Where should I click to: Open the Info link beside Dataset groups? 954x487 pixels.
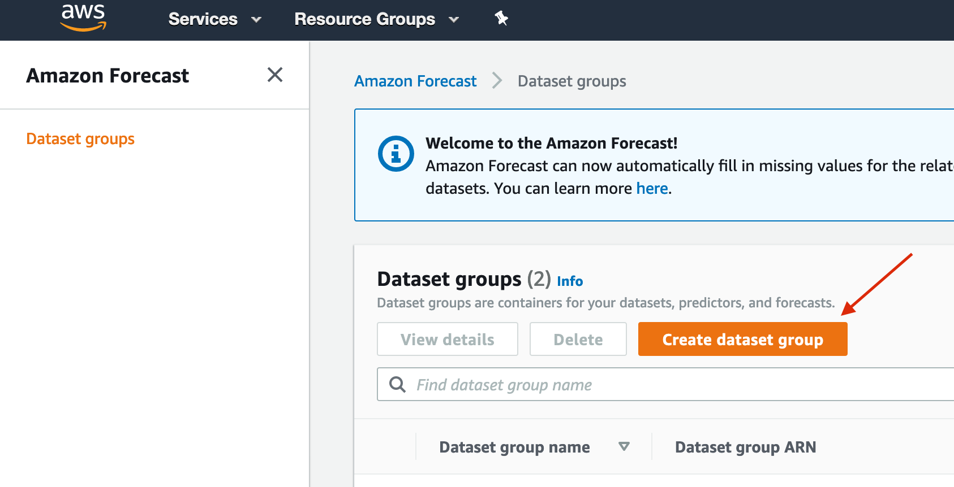pos(570,281)
